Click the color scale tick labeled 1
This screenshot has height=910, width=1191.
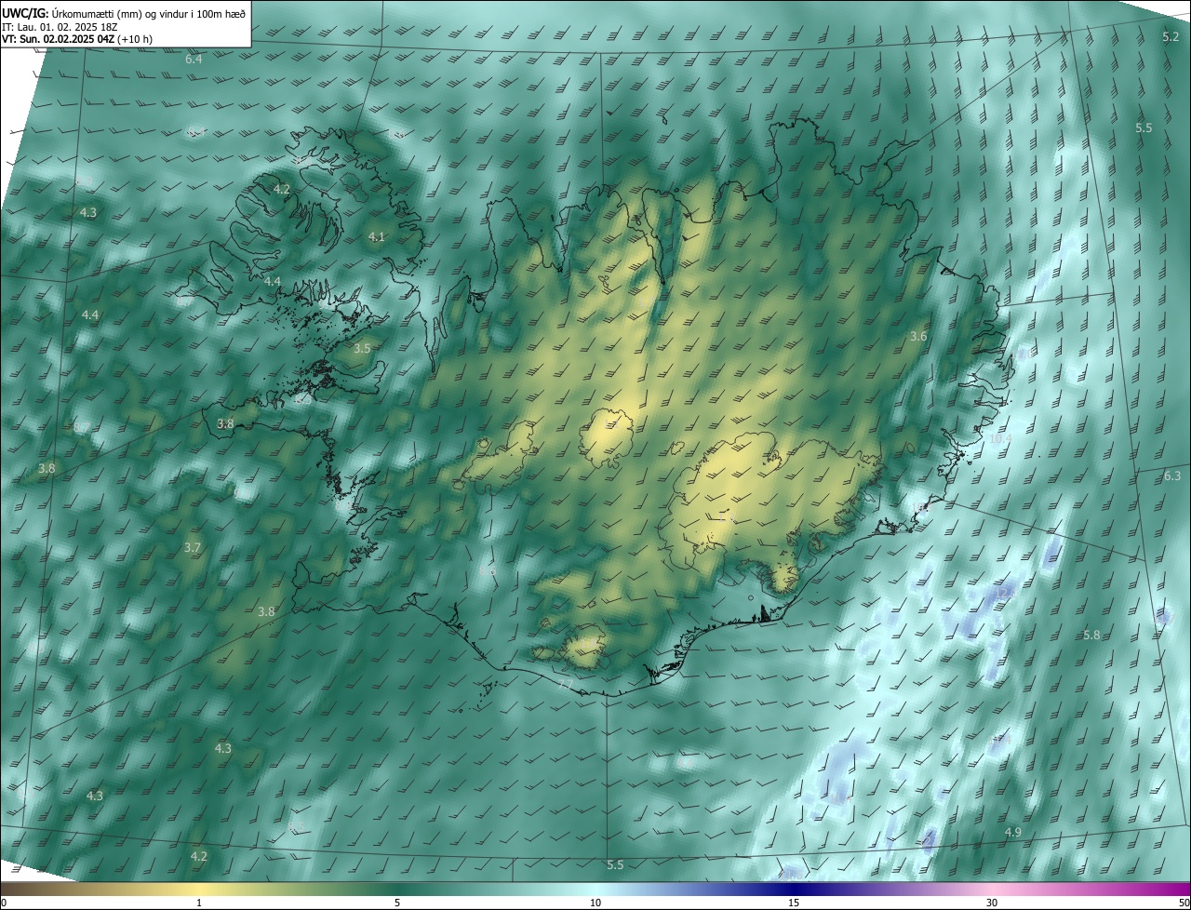coord(199,903)
